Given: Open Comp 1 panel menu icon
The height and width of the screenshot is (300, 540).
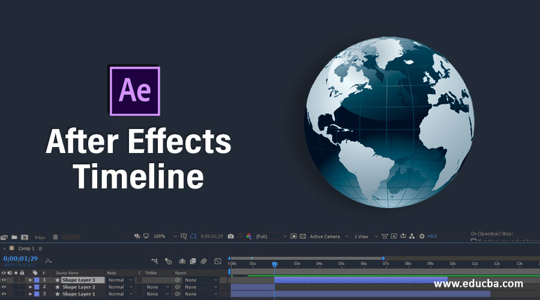Looking at the screenshot, I should 40,248.
